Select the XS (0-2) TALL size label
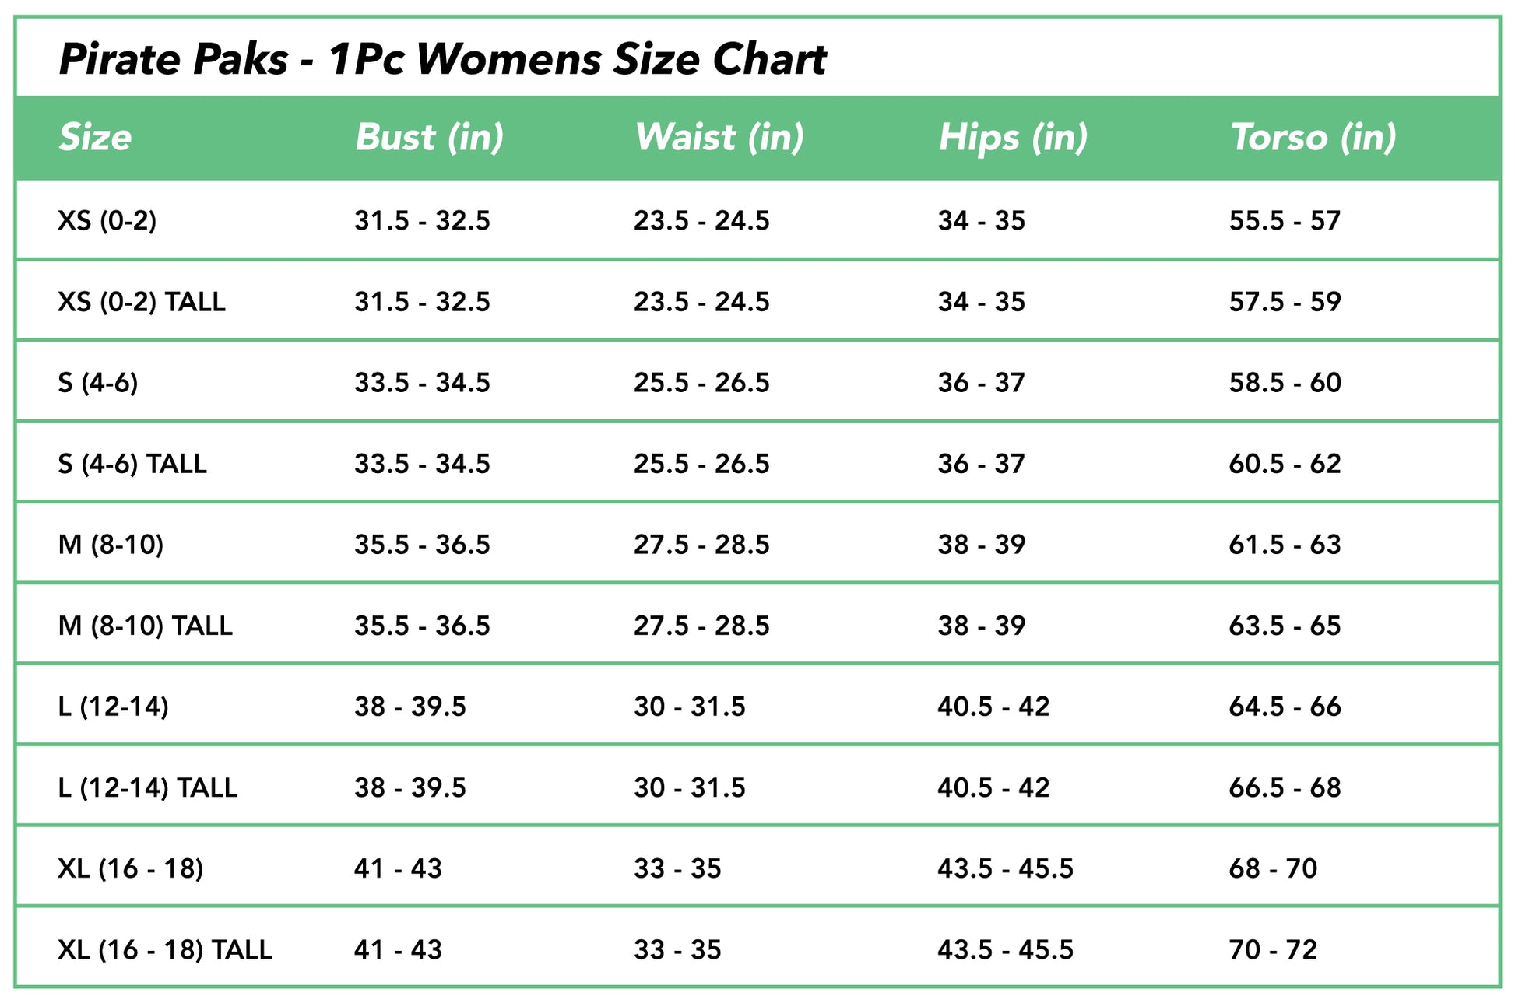This screenshot has height=1003, width=1515. pyautogui.click(x=142, y=302)
